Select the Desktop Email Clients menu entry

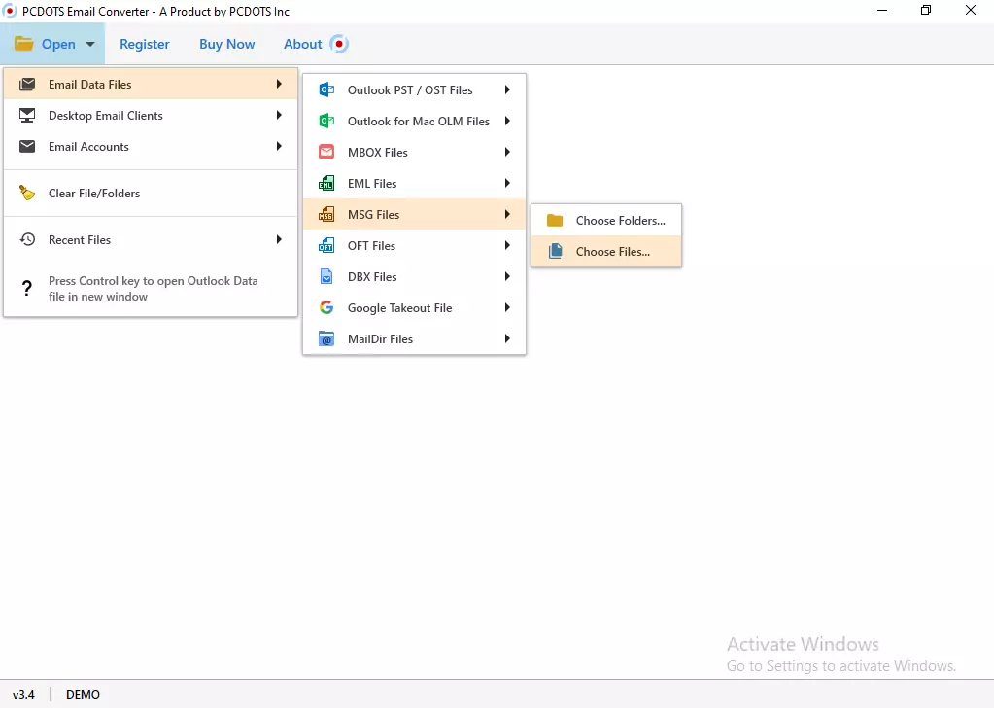click(x=151, y=115)
